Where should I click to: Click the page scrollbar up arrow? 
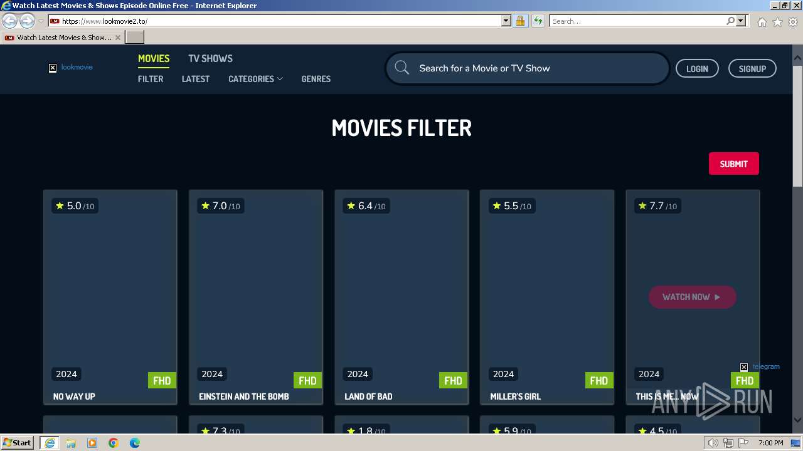(x=797, y=59)
